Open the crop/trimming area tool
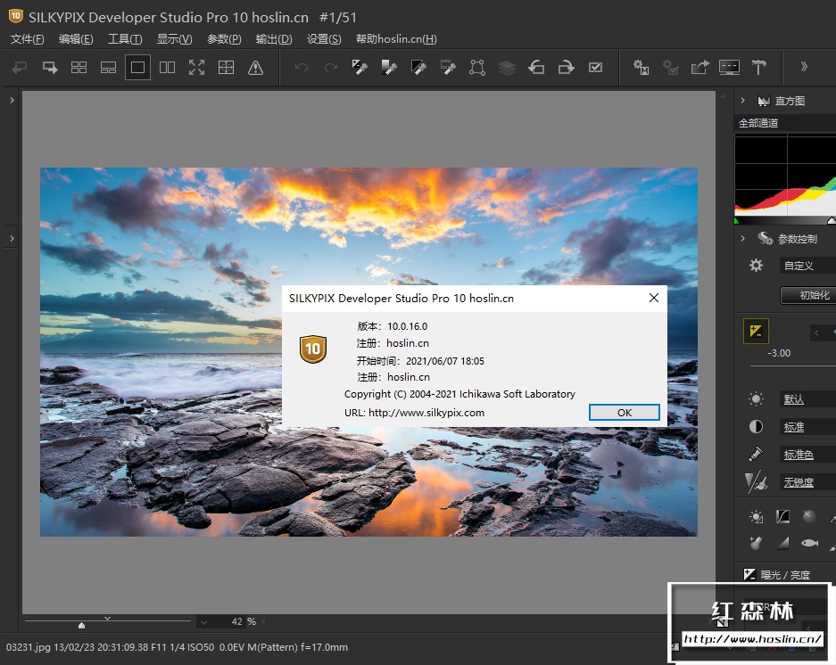 [x=477, y=68]
